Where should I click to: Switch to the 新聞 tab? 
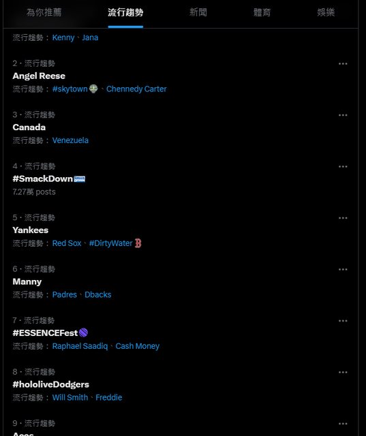pyautogui.click(x=198, y=12)
